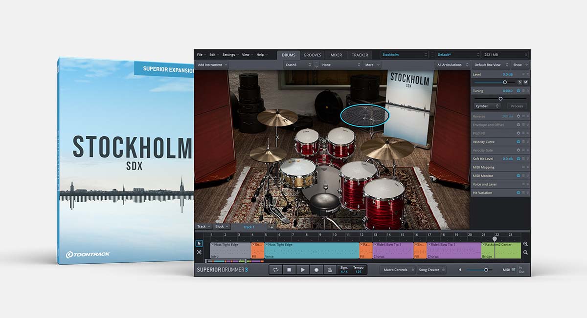Click the Sign. 4/4 time signature field
This screenshot has width=587, height=318.
[x=344, y=270]
